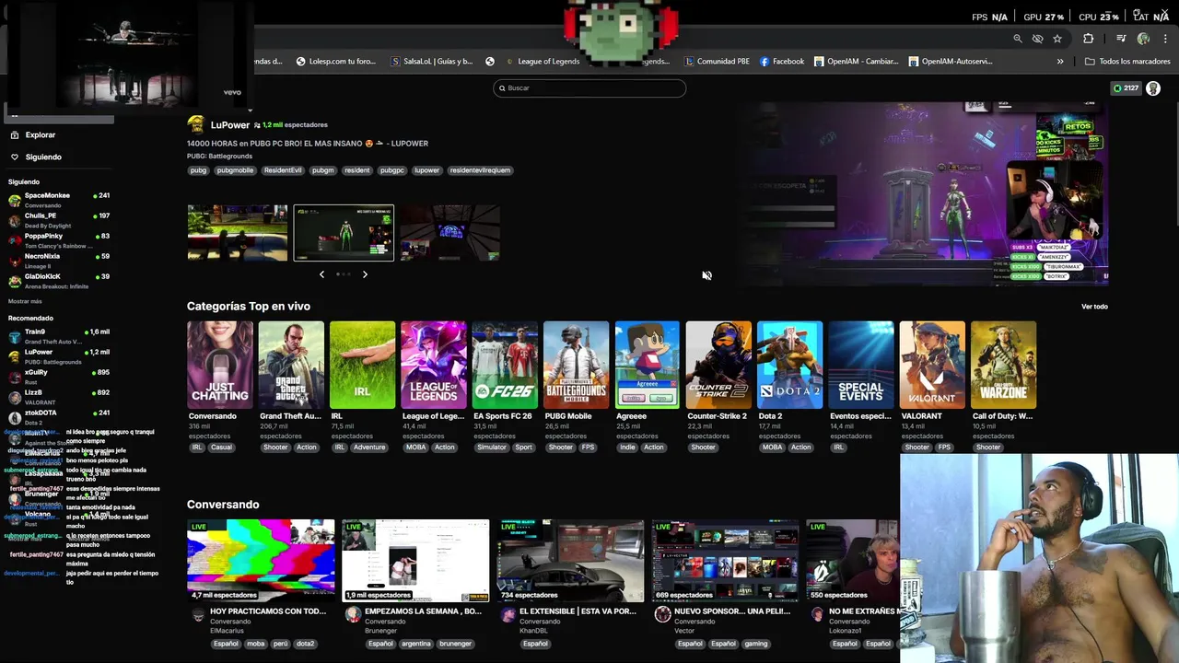Screen dimensions: 1179x663
Task: Open Todos los marcadores folder
Action: click(x=1127, y=62)
